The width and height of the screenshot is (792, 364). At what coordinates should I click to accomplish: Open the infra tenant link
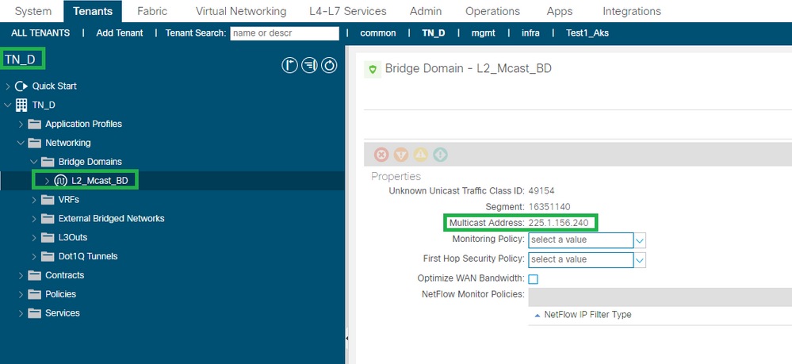530,33
